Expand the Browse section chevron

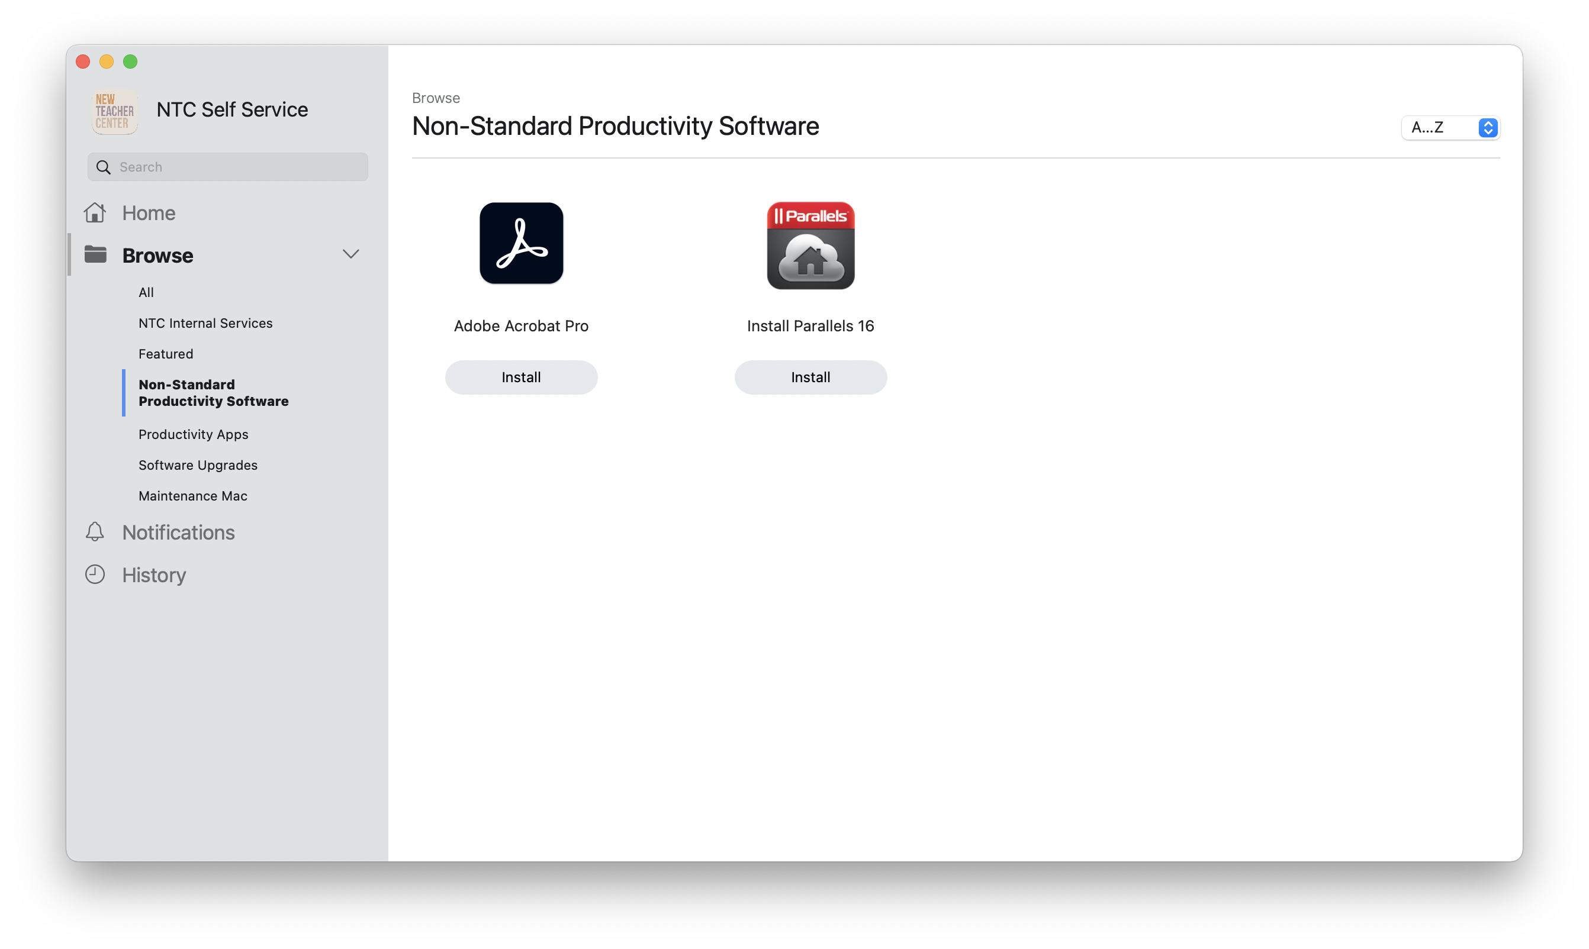[350, 253]
